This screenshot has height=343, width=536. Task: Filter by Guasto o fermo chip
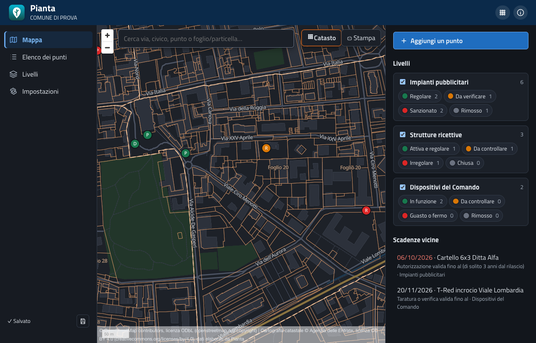[x=428, y=215]
